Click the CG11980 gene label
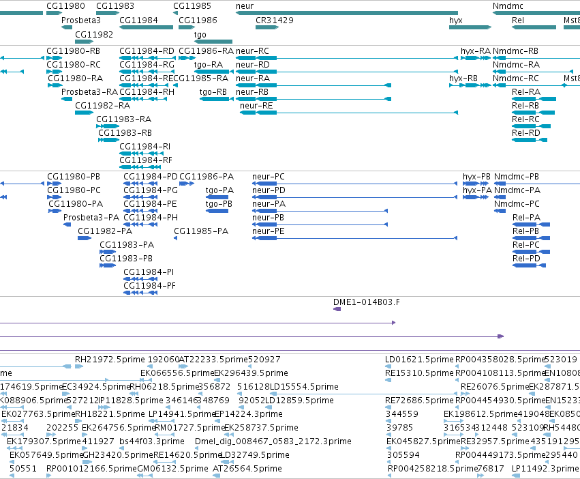580x479 pixels. pyautogui.click(x=65, y=6)
